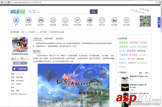162x107 pixels.
Task: Reload the page with refresh icon
Action: click(9, 2)
